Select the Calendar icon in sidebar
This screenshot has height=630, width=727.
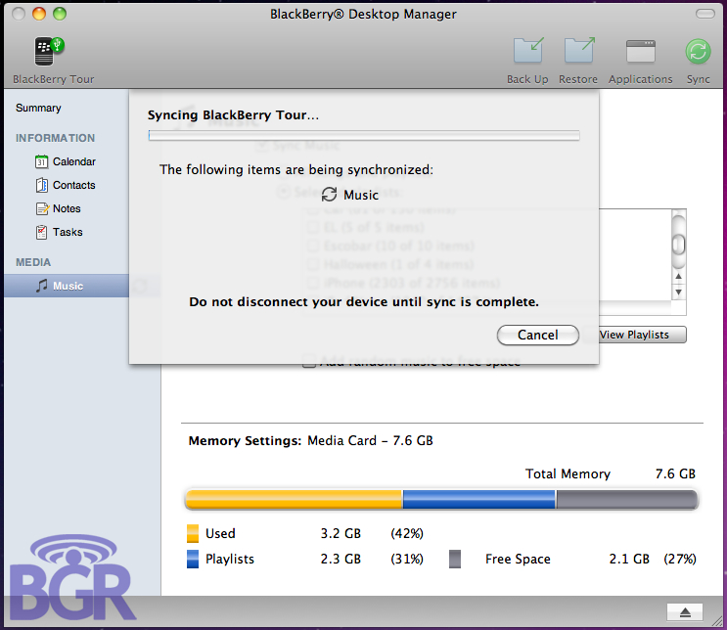41,161
